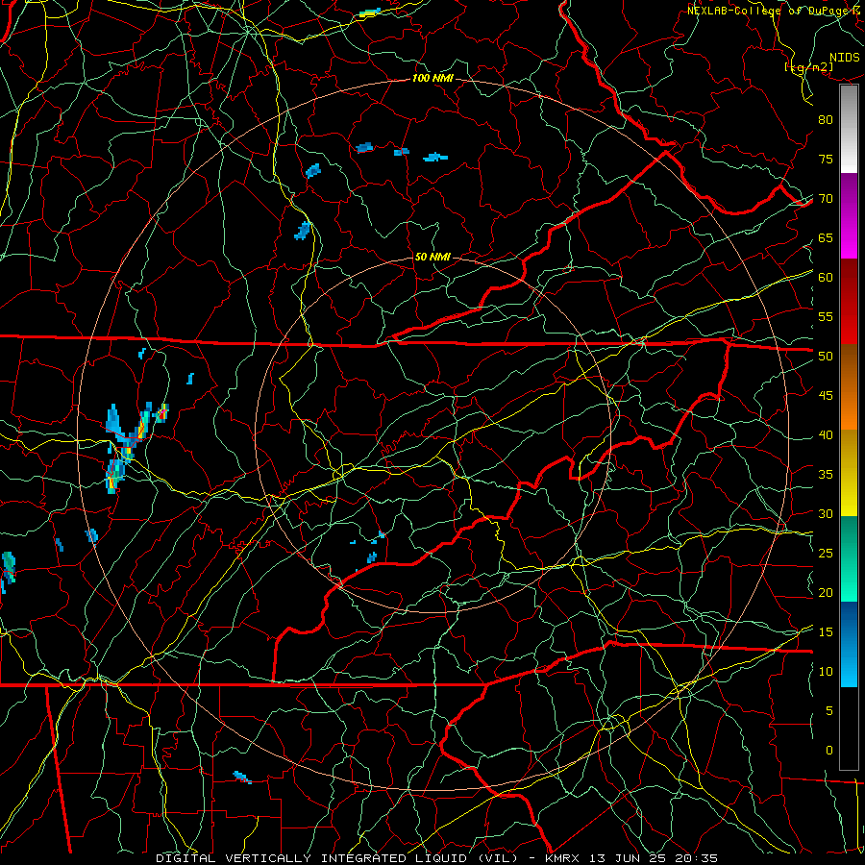Pick the green-teal segment of the color bar
Viewport: 865px width, 865px height.
point(849,558)
